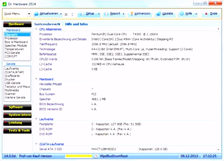Open the Setup dropdown arrow
This screenshot has height=161, width=224.
[99, 14]
